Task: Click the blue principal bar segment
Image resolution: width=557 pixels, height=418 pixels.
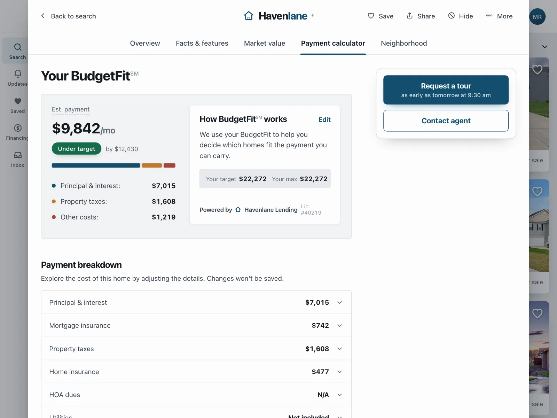Action: 96,165
